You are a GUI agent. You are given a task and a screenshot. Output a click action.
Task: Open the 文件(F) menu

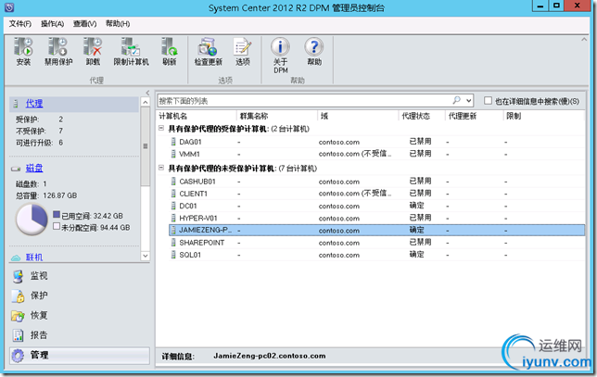tap(20, 23)
